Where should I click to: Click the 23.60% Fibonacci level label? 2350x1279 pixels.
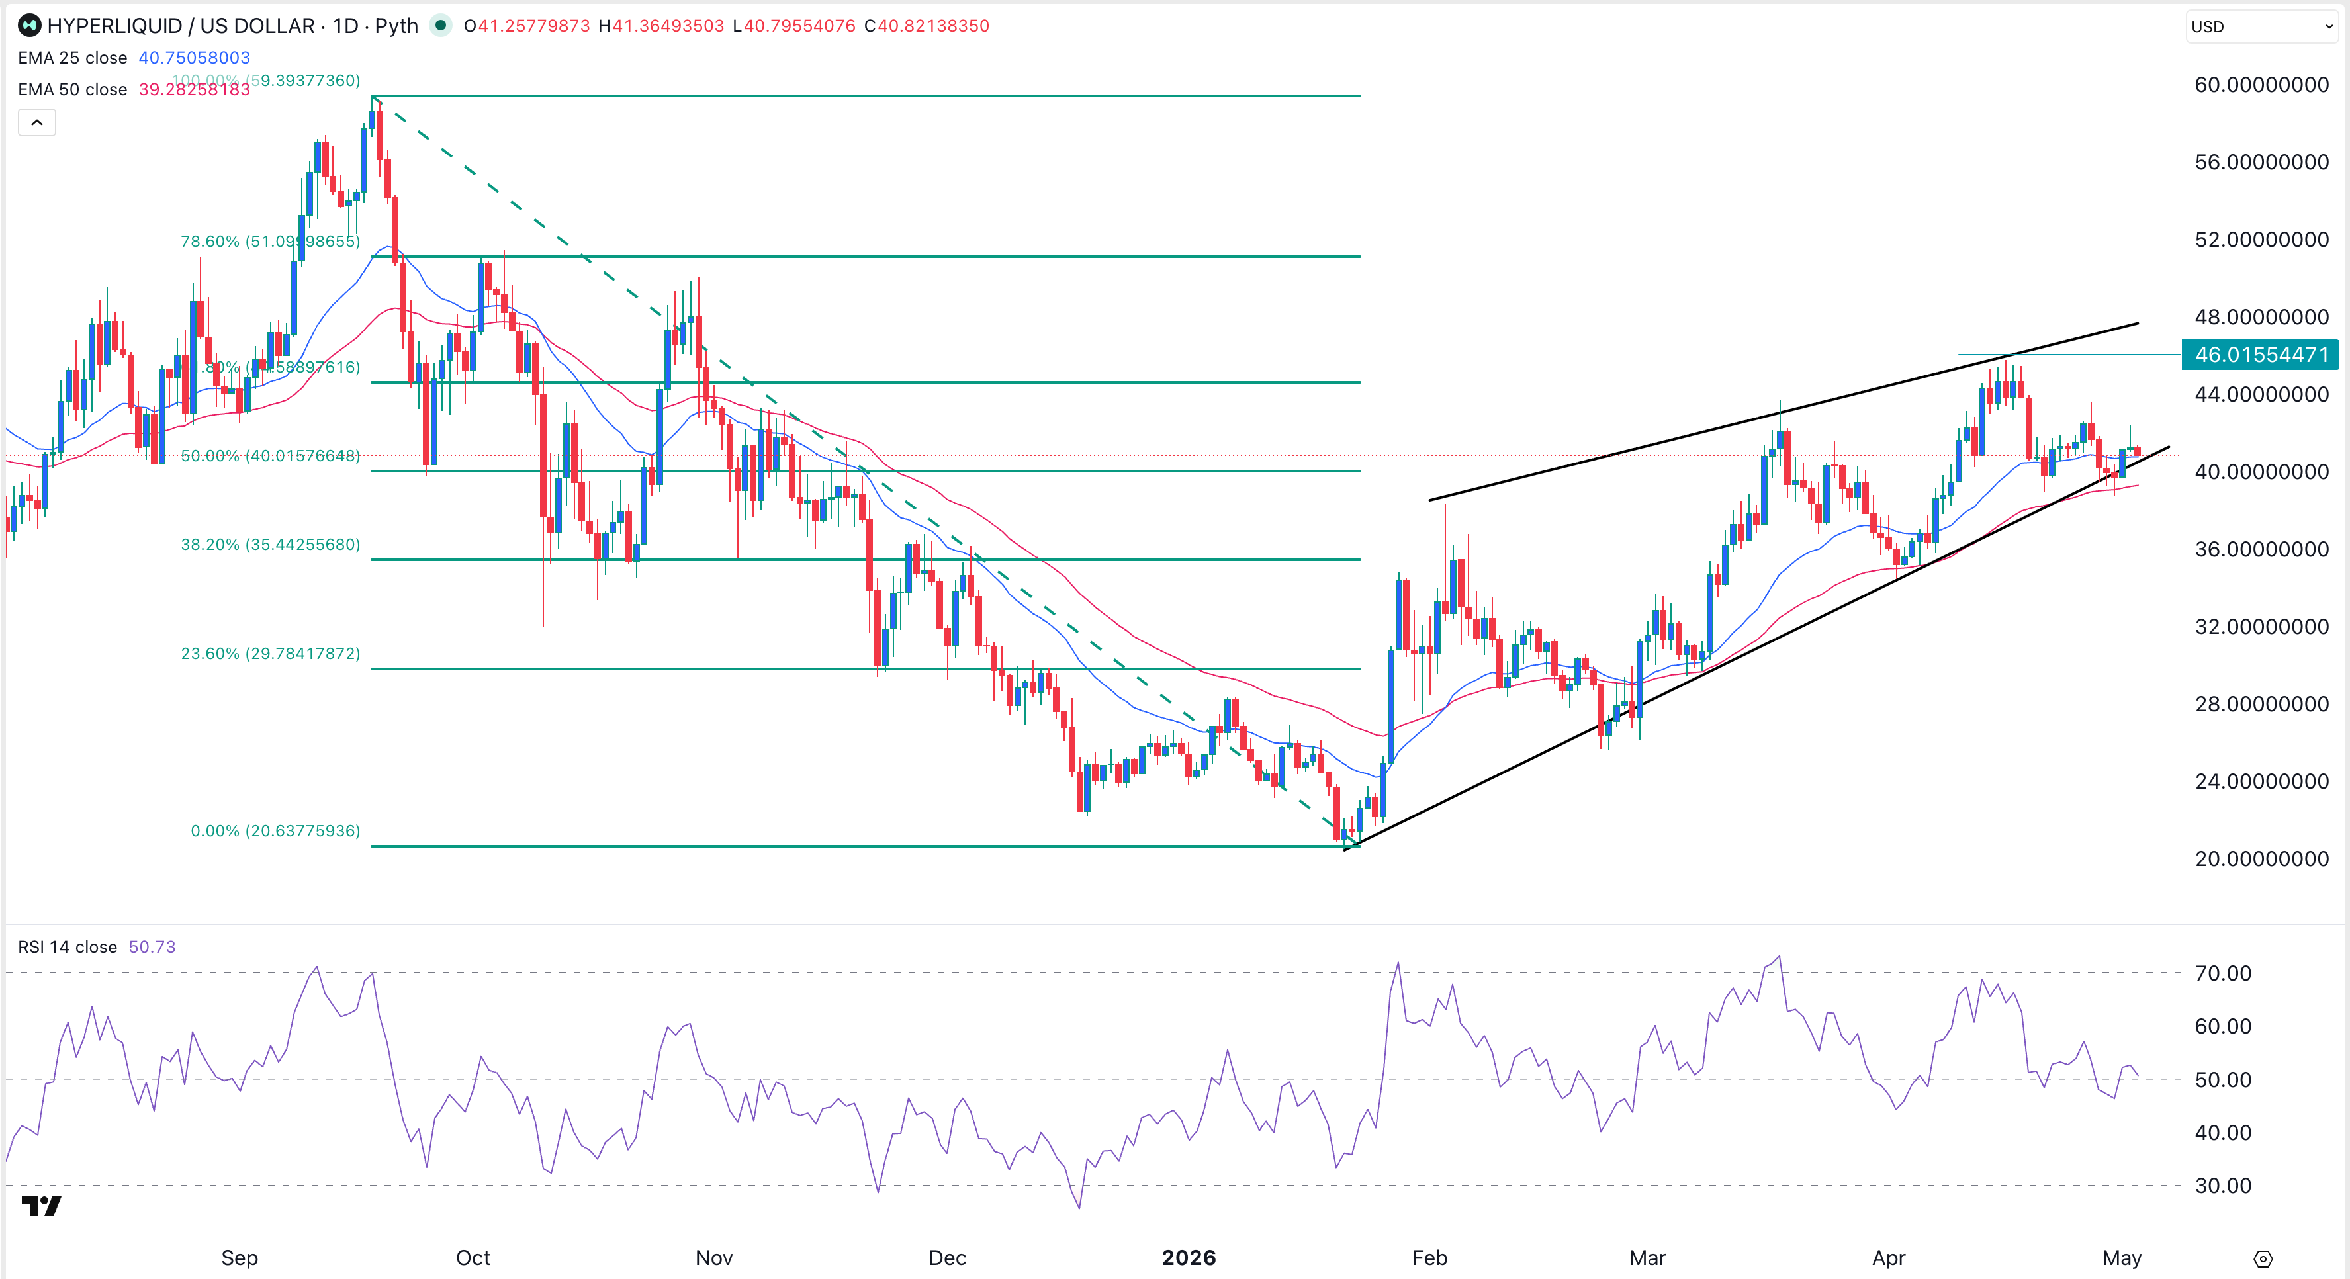270,653
